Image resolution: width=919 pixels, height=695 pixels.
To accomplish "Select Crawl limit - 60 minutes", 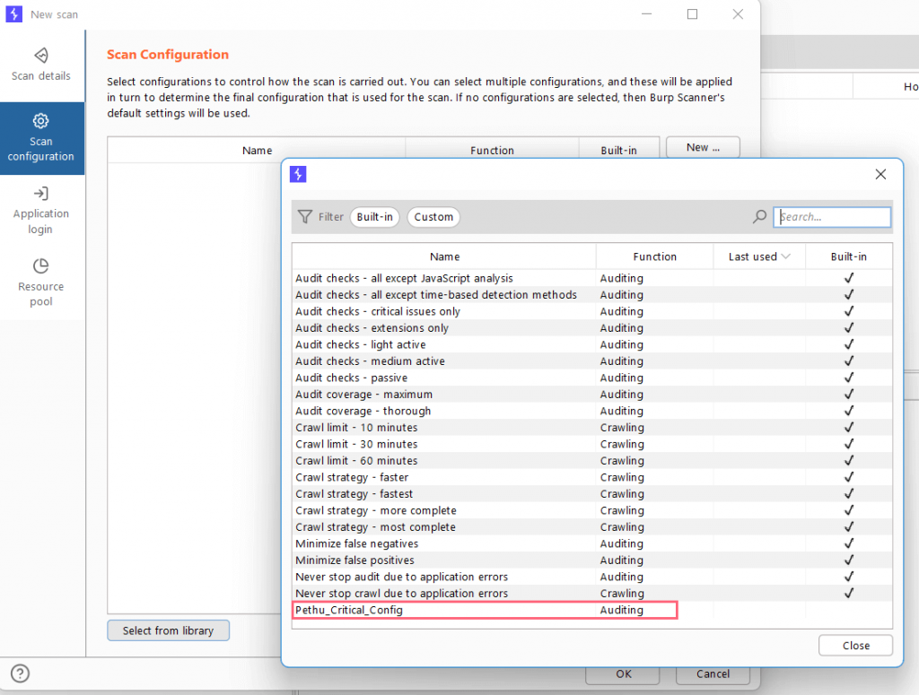I will point(592,461).
